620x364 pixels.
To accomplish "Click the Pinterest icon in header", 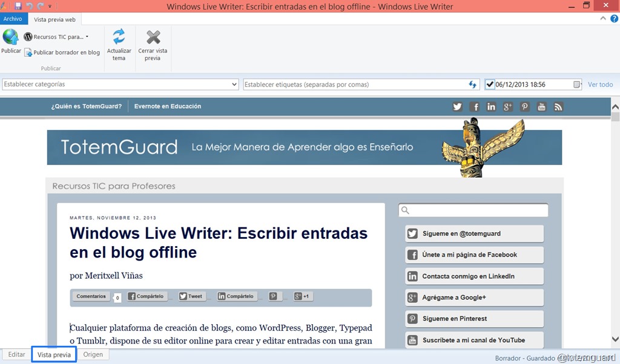I will (525, 106).
